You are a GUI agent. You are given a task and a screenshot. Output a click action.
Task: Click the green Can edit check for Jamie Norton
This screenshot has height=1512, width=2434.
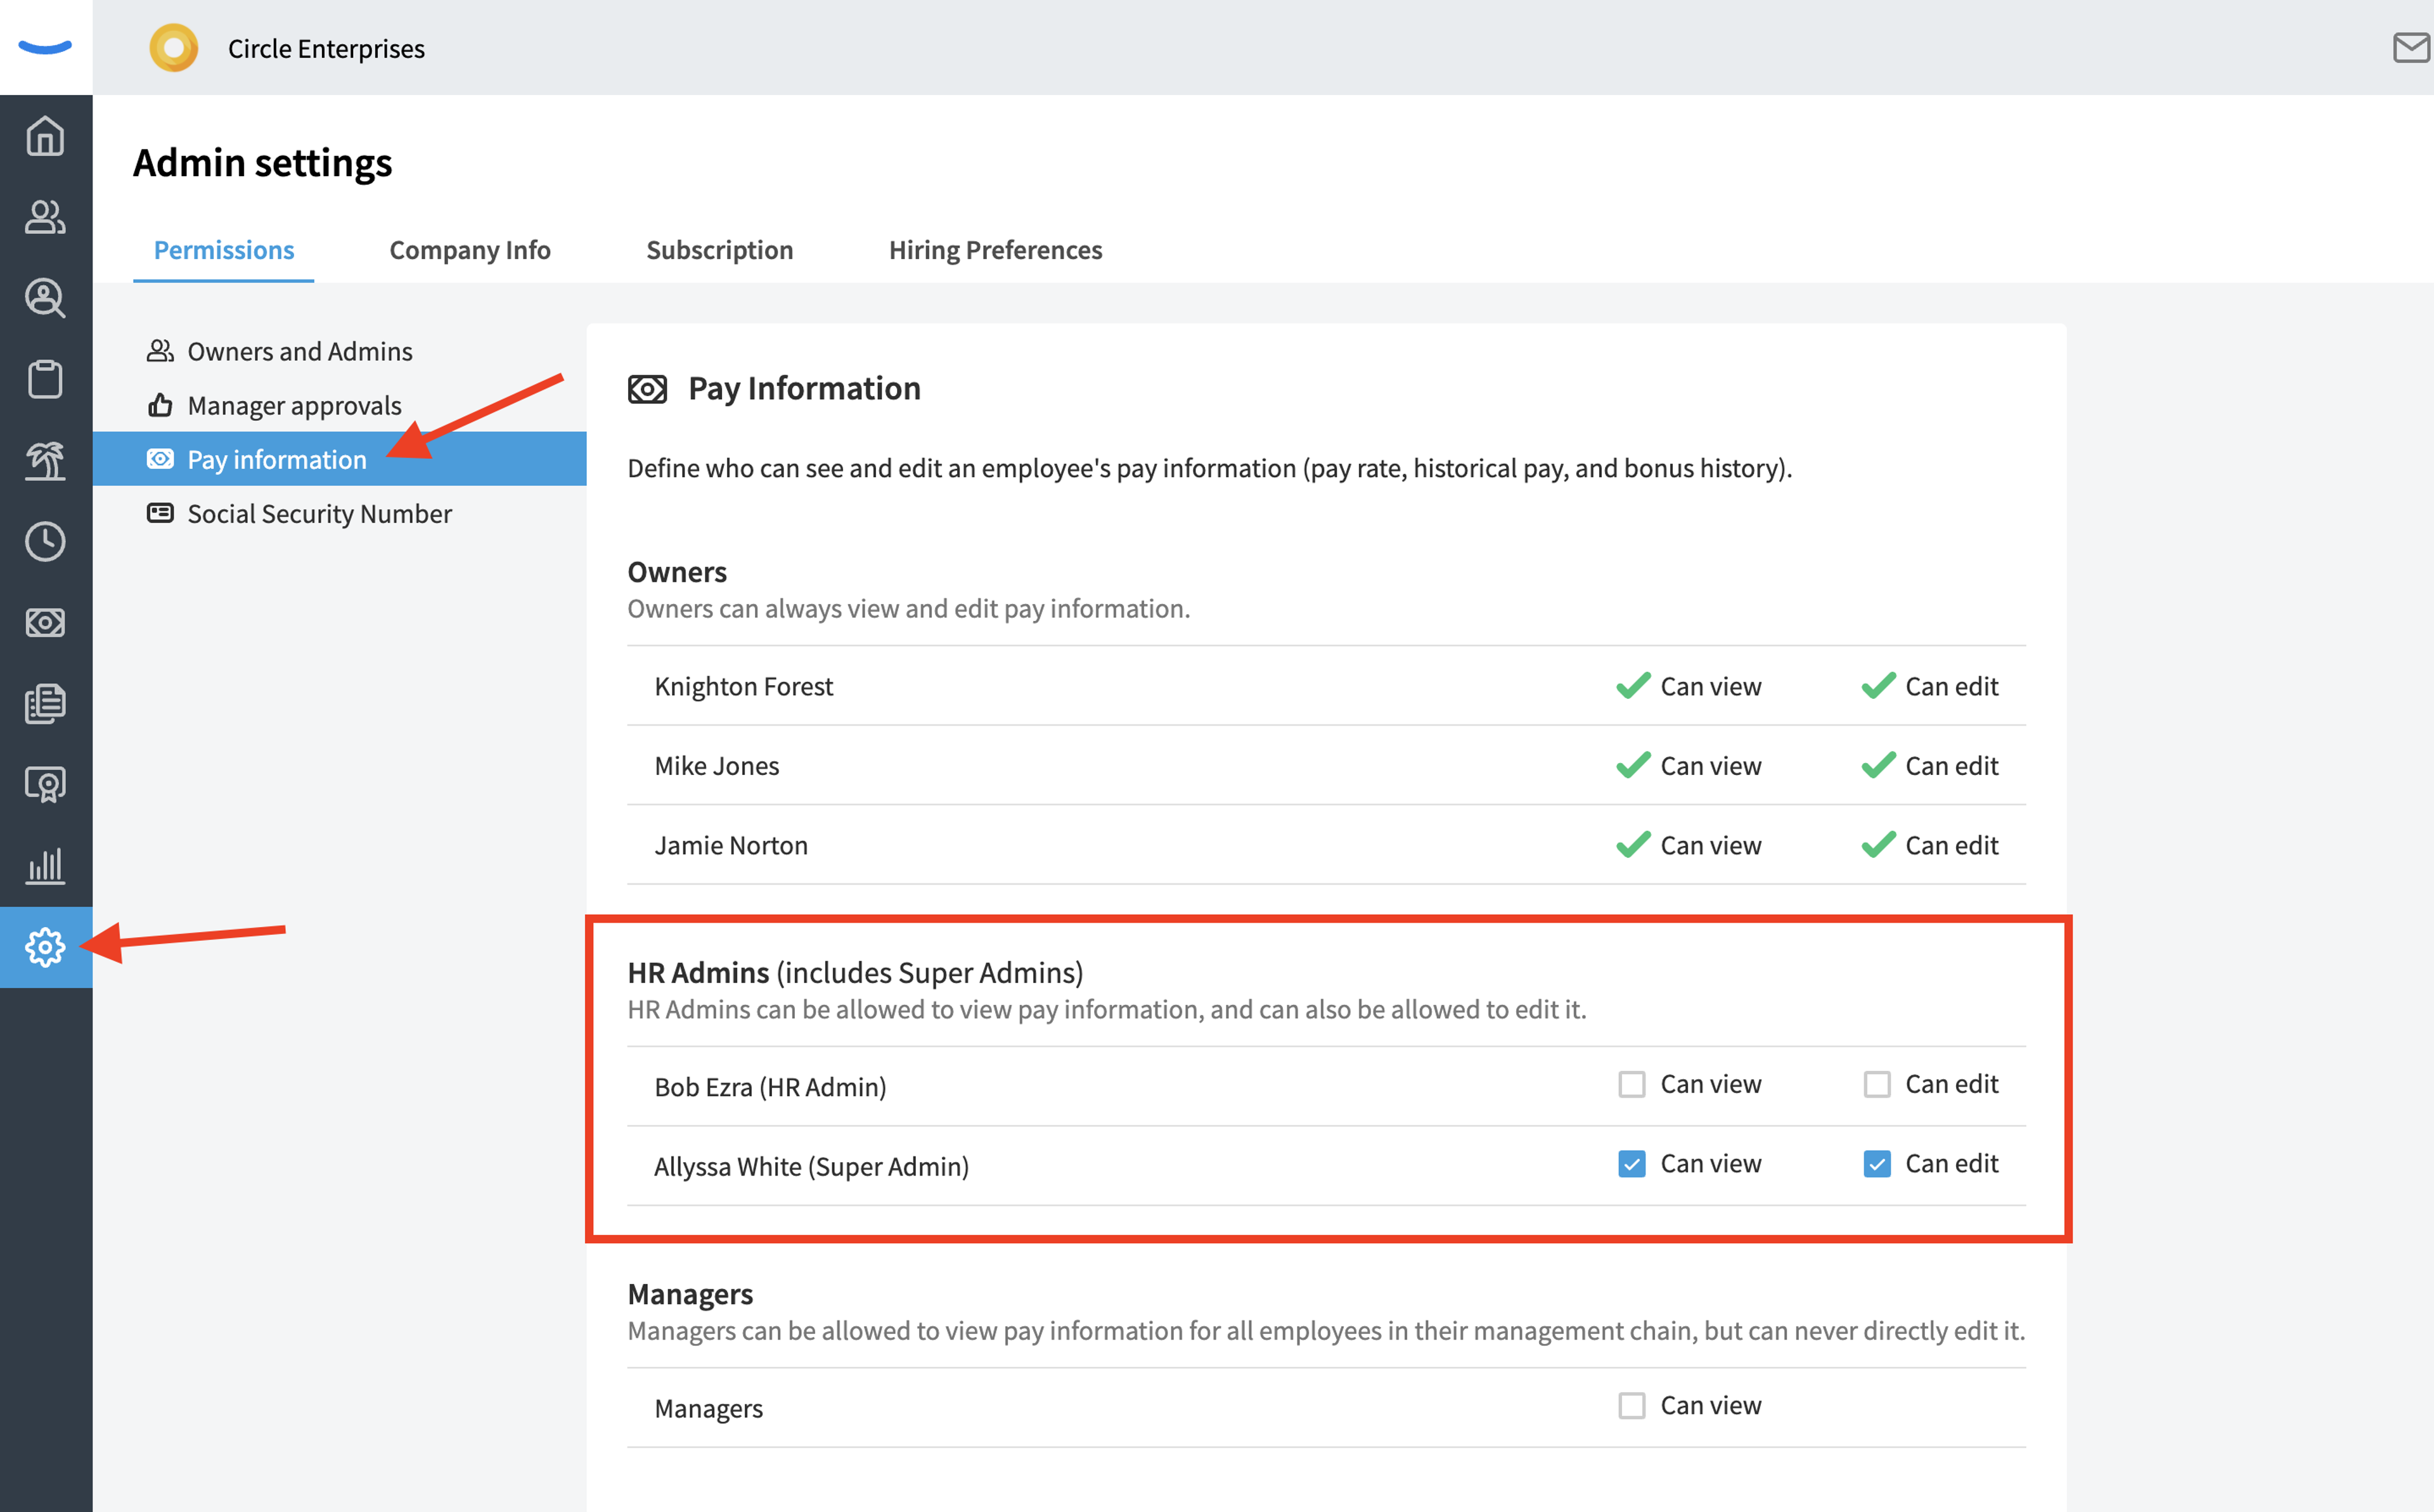point(1878,845)
